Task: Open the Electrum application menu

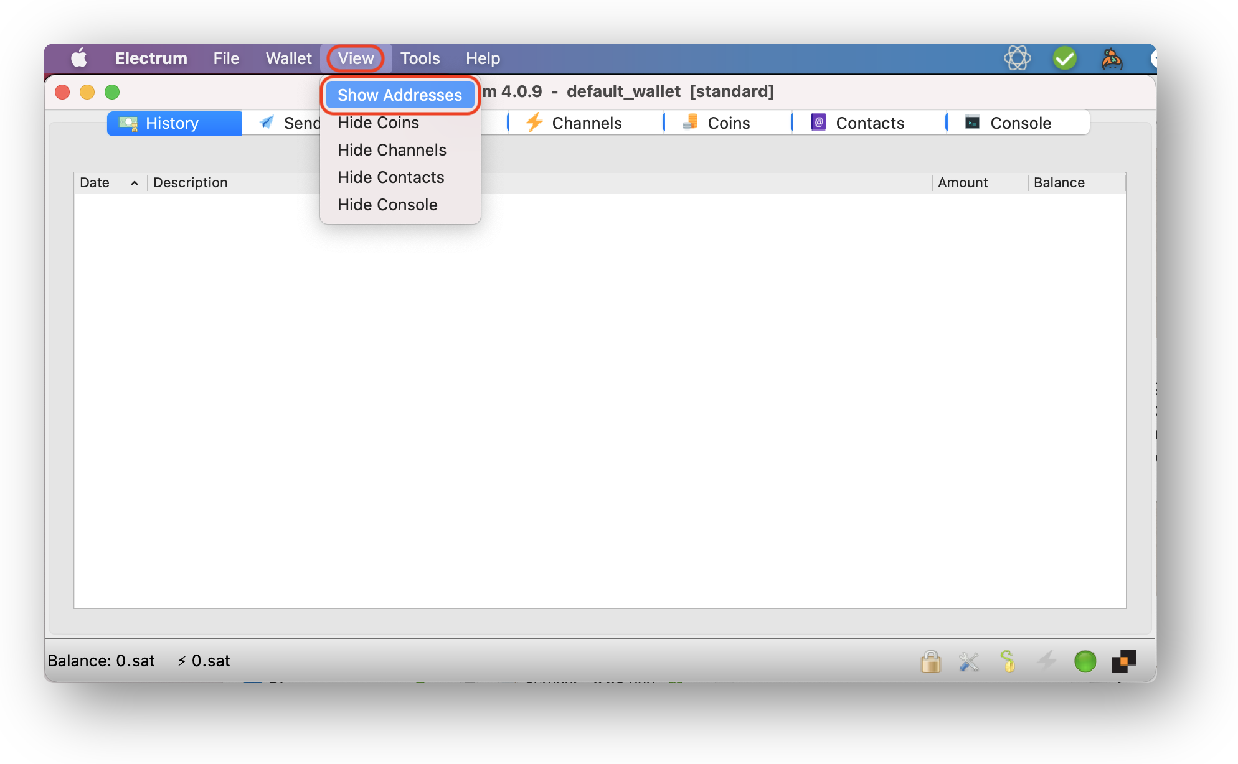Action: tap(151, 58)
